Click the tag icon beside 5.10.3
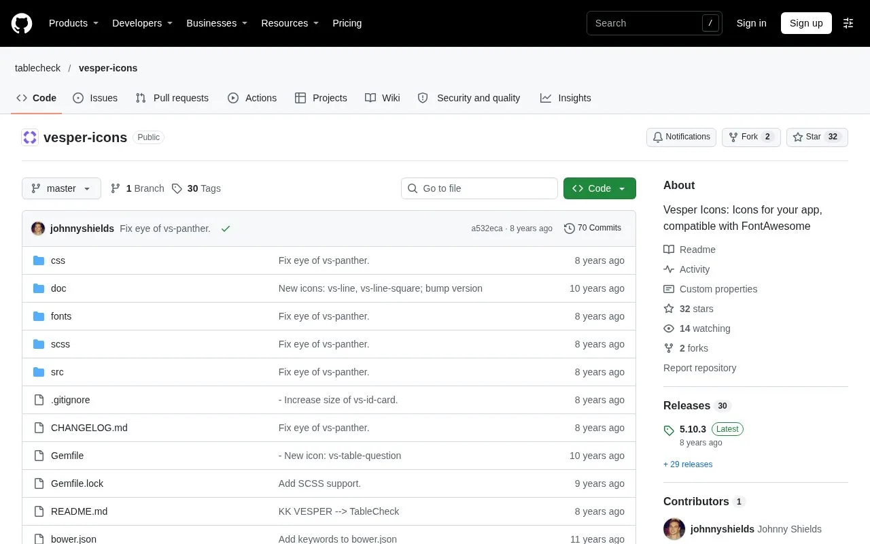The width and height of the screenshot is (870, 544). coord(669,430)
